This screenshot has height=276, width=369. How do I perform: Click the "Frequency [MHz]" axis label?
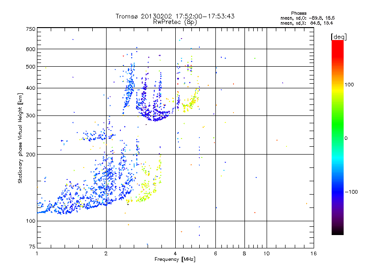(175, 259)
